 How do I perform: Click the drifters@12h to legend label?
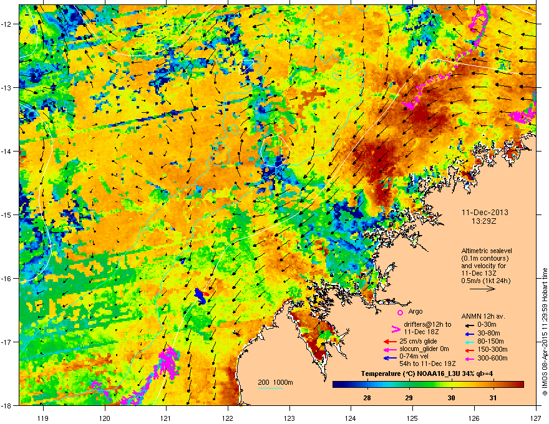click(x=427, y=325)
